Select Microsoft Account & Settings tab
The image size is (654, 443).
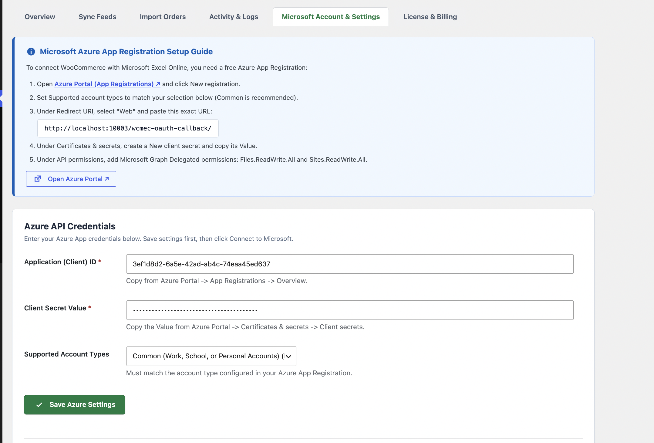pos(331,17)
